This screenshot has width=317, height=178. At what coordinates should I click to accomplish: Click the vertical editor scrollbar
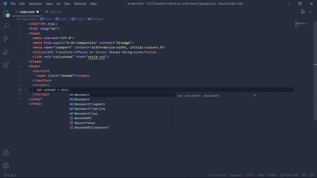click(x=315, y=71)
